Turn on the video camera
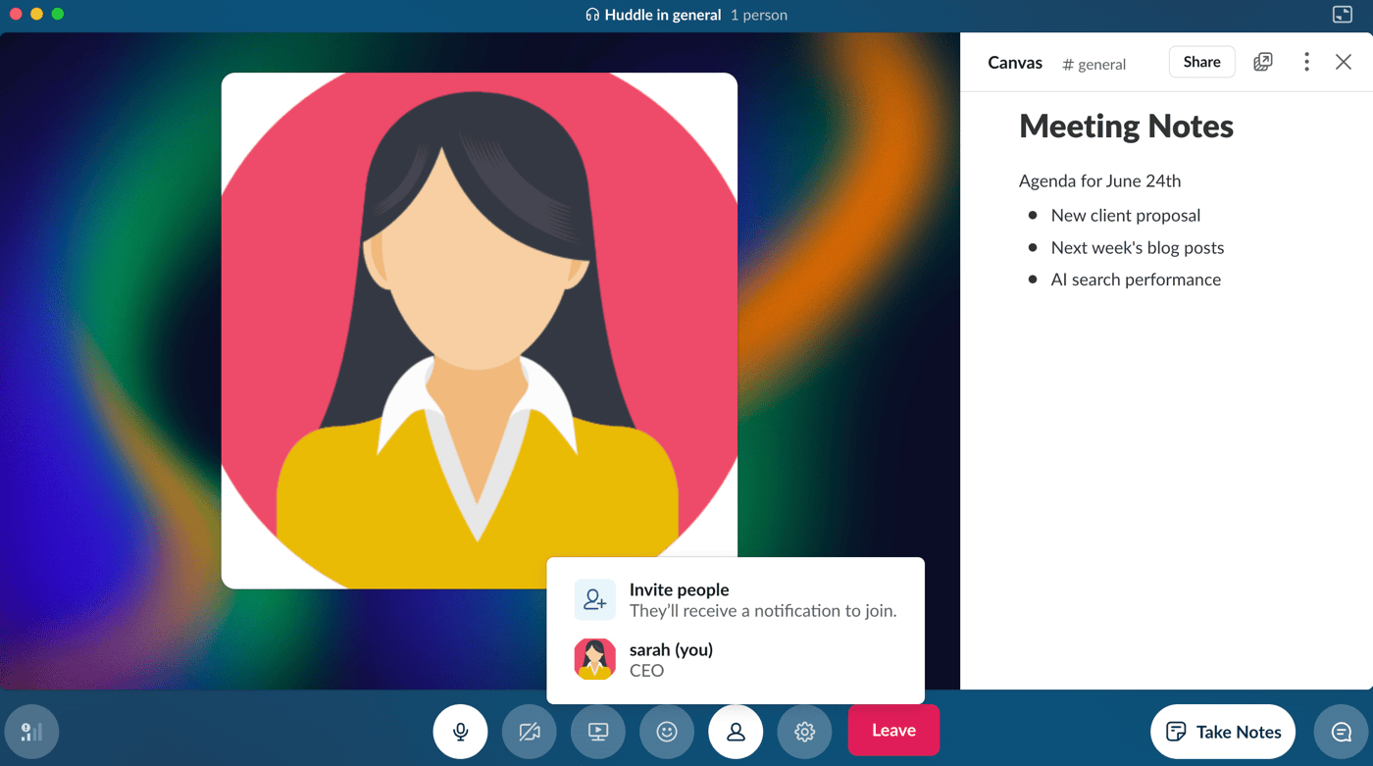The image size is (1373, 766). pos(530,731)
